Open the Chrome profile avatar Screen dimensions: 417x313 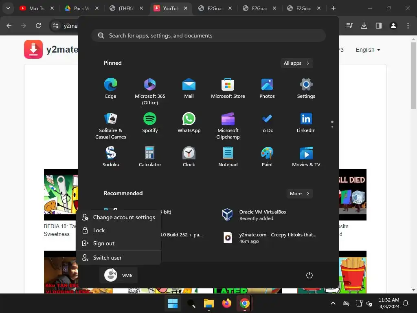[393, 26]
